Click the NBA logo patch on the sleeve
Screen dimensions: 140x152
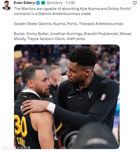[103, 97]
